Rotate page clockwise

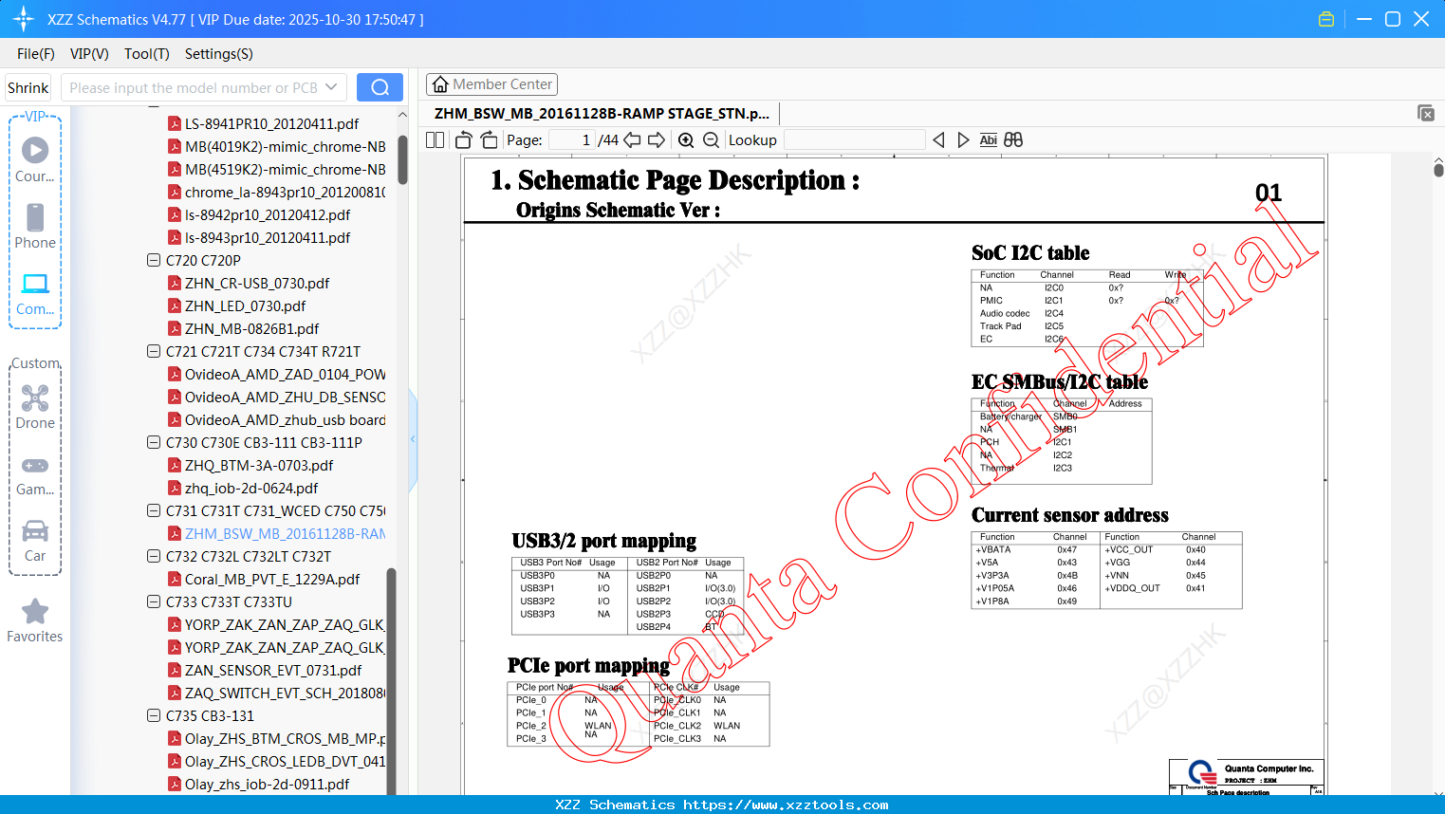click(490, 139)
